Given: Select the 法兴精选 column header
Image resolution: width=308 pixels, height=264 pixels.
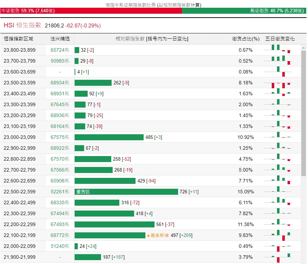Looking at the screenshot, I should coord(60,39).
